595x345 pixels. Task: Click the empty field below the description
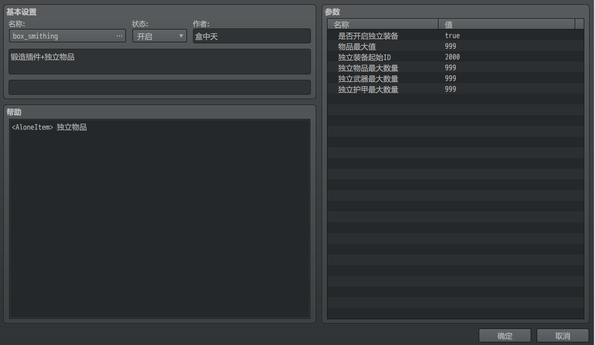pyautogui.click(x=160, y=87)
